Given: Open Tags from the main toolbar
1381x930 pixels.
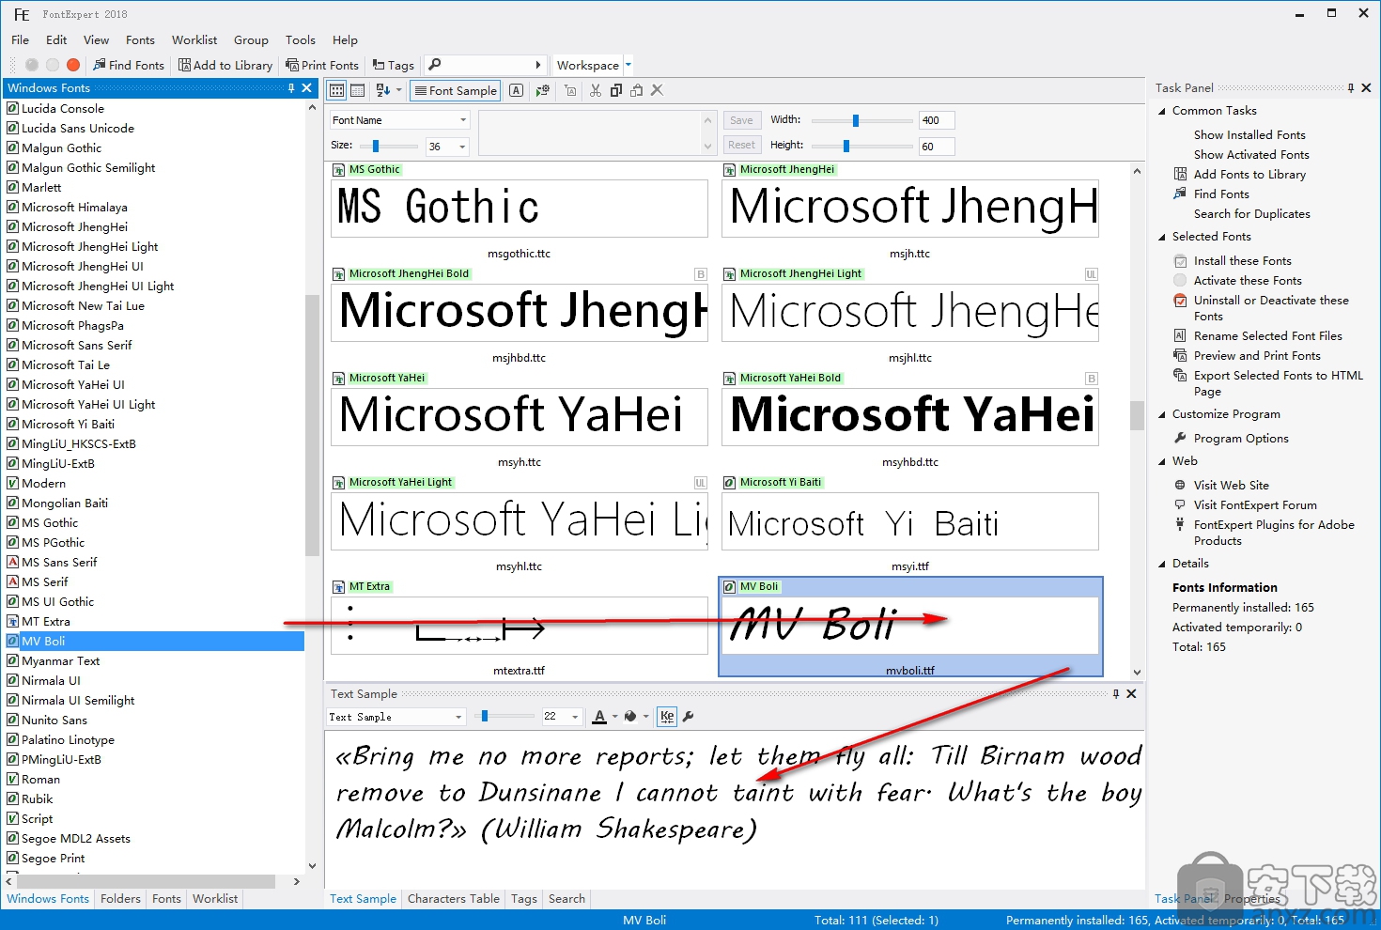Looking at the screenshot, I should (x=393, y=65).
